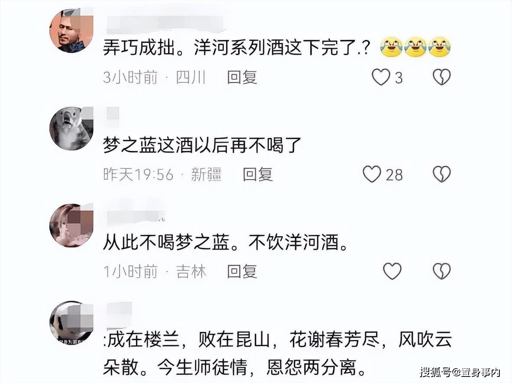This screenshot has width=512, height=383.
Task: Like the Sichuan comment with 3 likes
Action: point(381,78)
